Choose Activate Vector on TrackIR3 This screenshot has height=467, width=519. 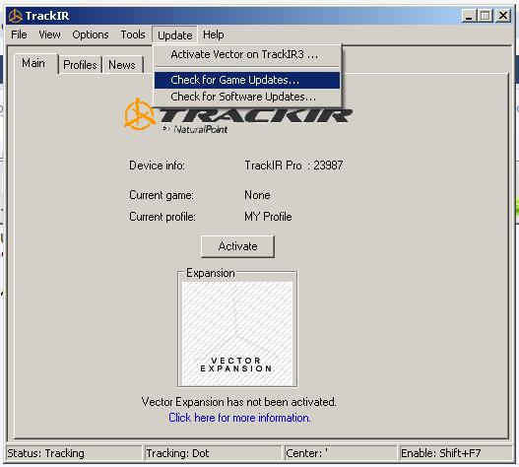(247, 54)
